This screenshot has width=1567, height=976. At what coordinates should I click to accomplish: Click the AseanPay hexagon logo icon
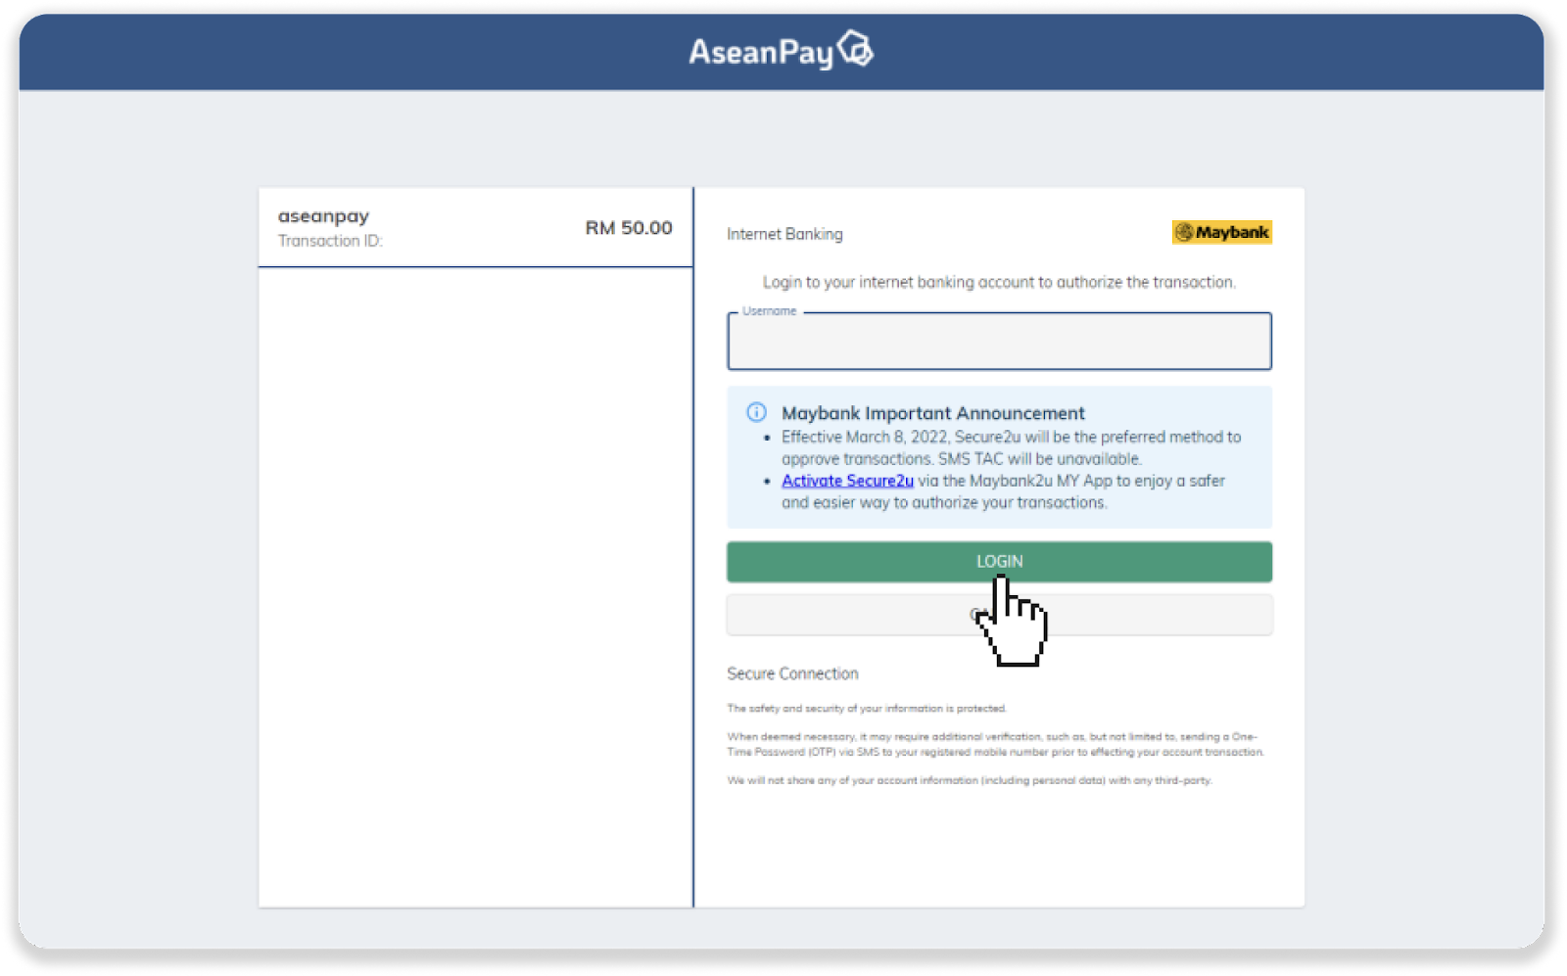855,48
